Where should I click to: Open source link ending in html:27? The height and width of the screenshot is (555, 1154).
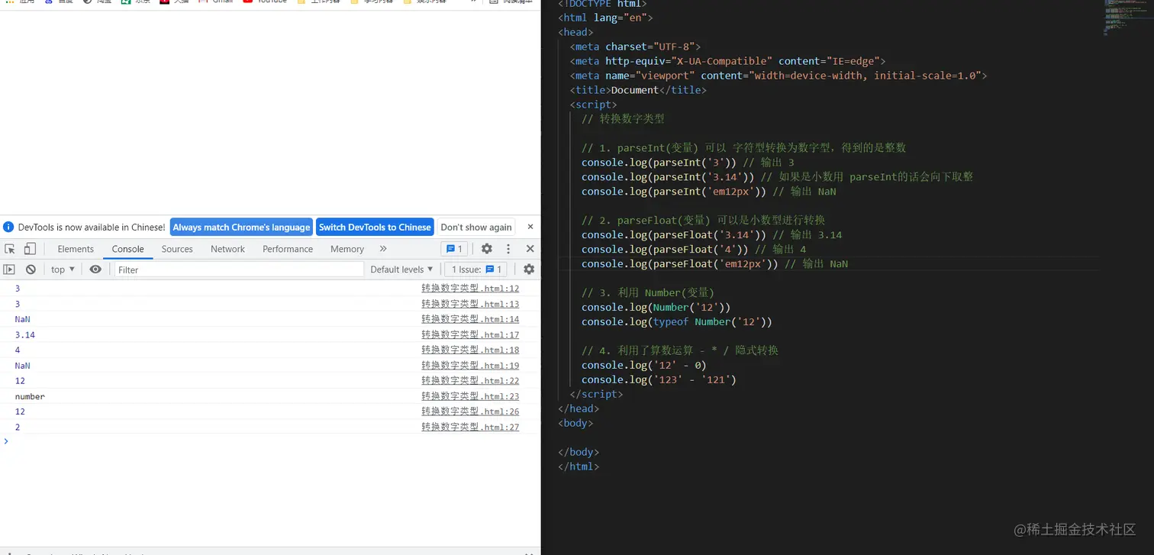470,427
